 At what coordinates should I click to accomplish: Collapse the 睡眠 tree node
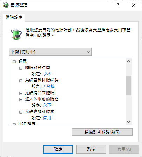click(x=14, y=62)
